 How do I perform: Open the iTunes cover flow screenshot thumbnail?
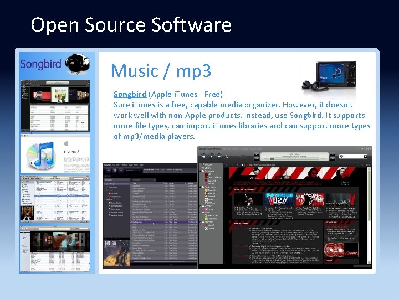click(55, 249)
